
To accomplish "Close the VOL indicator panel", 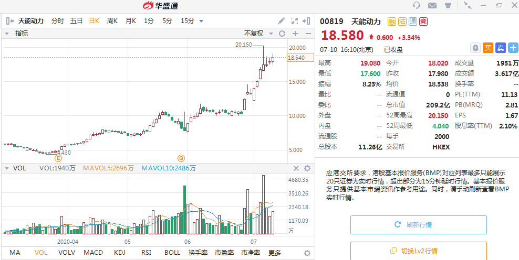I will click(x=296, y=168).
